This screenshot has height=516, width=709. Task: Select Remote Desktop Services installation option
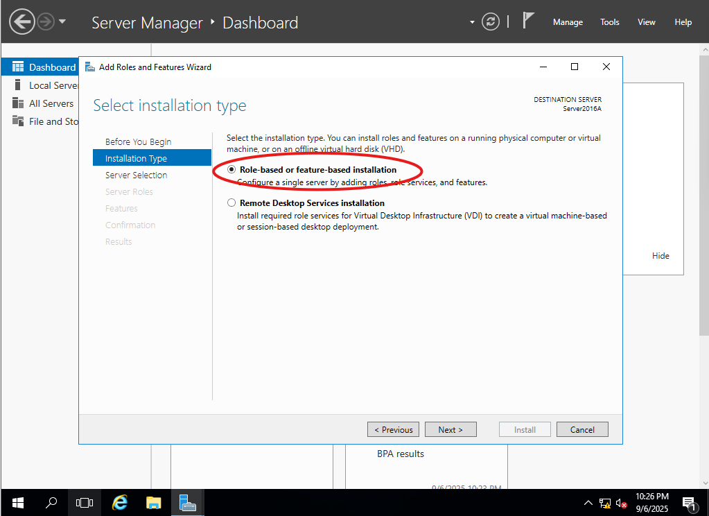coord(231,203)
